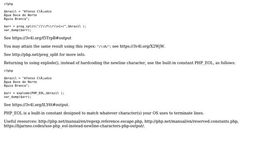
Task: Visit the php.net/preg_split URL
Action: (35, 55)
